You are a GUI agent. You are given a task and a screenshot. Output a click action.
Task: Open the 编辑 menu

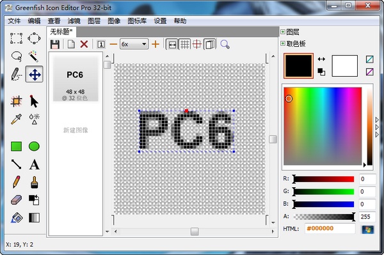pyautogui.click(x=34, y=21)
